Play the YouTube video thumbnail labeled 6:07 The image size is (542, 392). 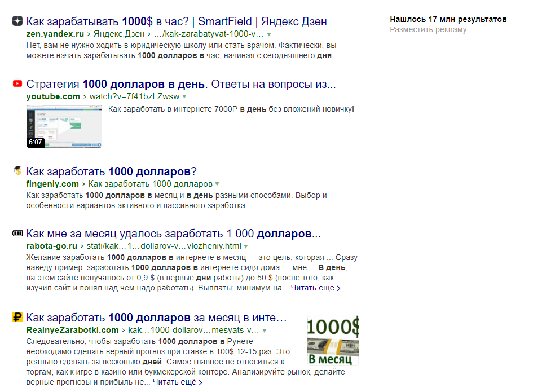tap(64, 126)
